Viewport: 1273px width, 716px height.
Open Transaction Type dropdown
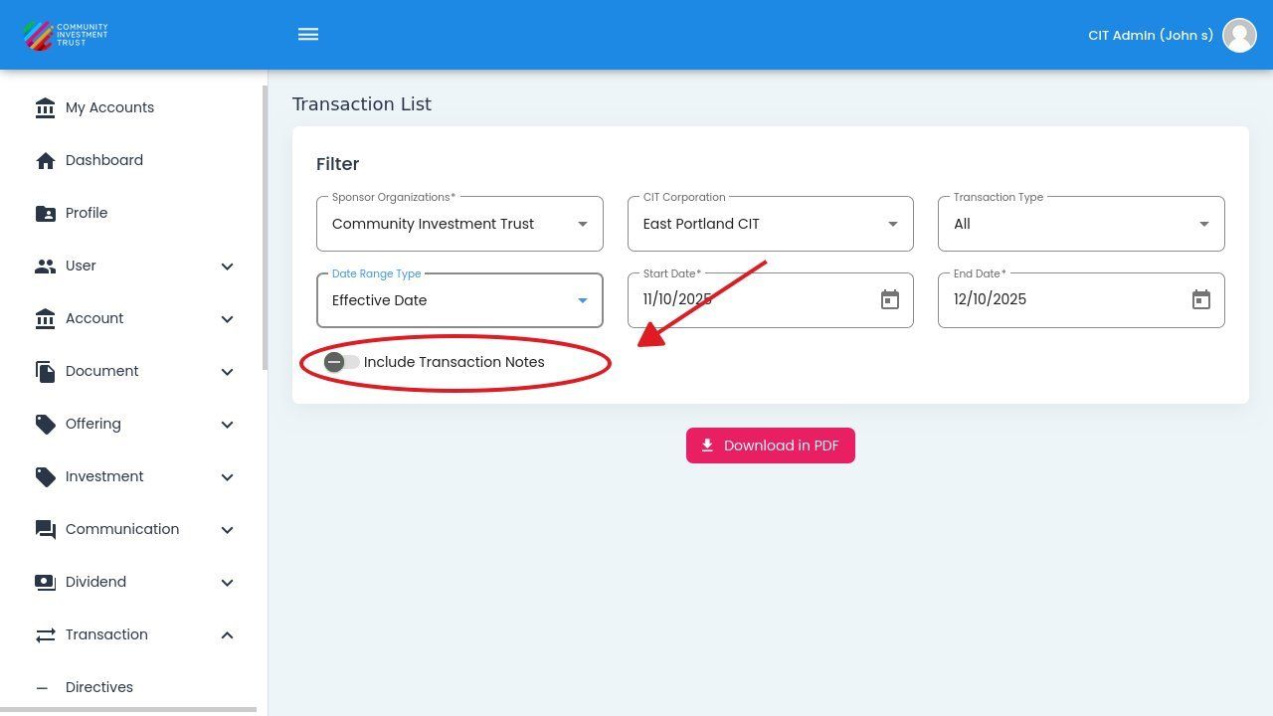coord(1081,224)
